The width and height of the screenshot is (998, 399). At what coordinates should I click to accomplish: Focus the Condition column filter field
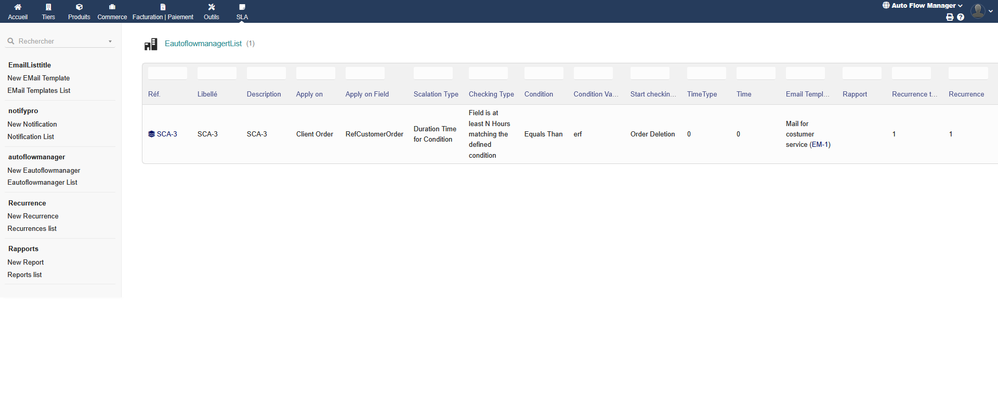pos(544,73)
